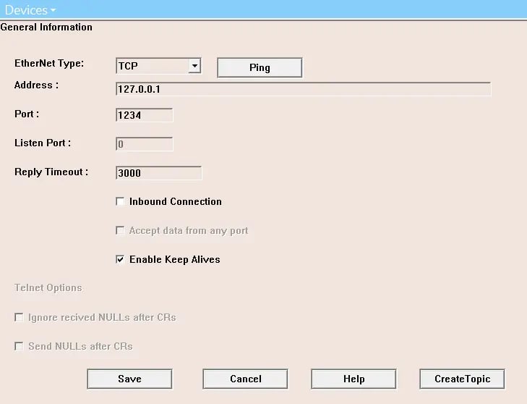Click the Address field showing 127.0.0.1
The image size is (527, 404).
[x=303, y=89]
